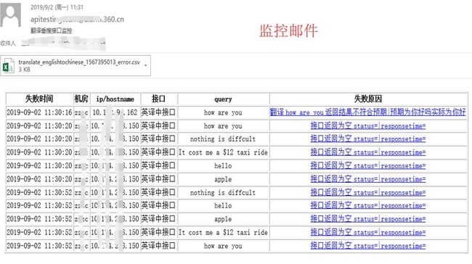Click the sender's avatar picture
The width and height of the screenshot is (472, 264).
(x=11, y=15)
